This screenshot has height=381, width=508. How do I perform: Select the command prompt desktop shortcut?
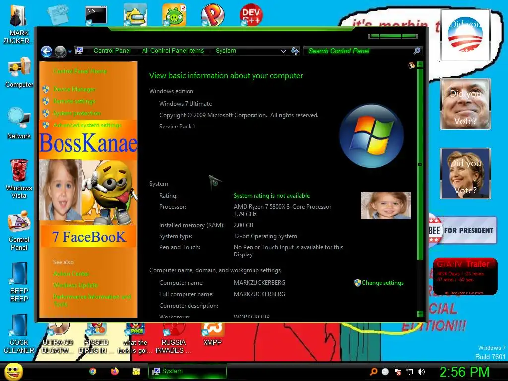point(96,15)
